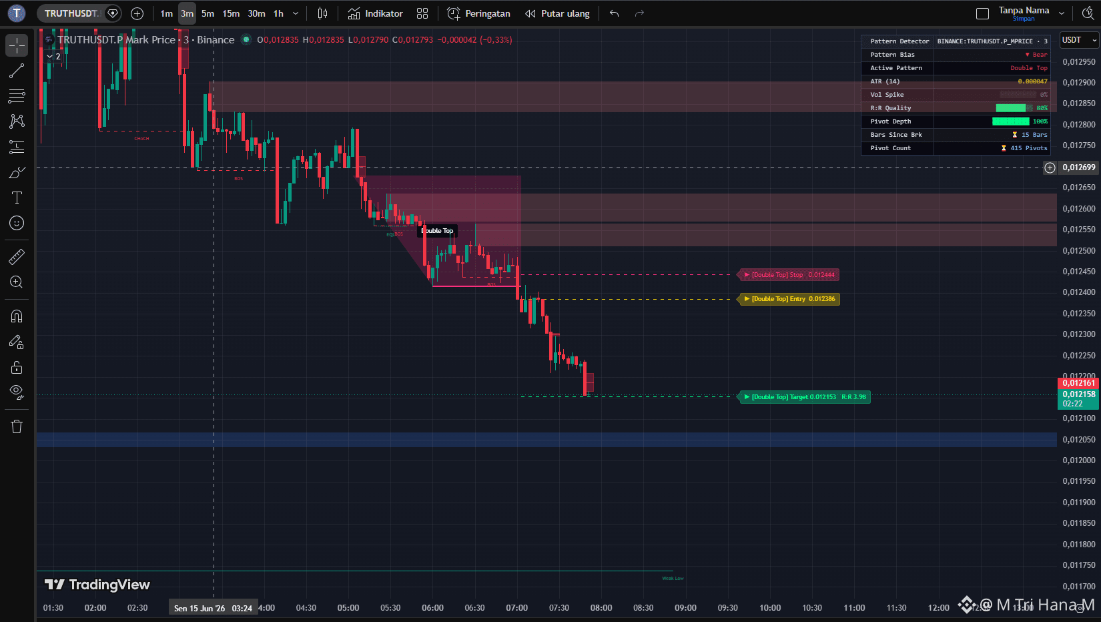Click the Double Top pattern label on chart
The image size is (1101, 622).
coord(438,231)
